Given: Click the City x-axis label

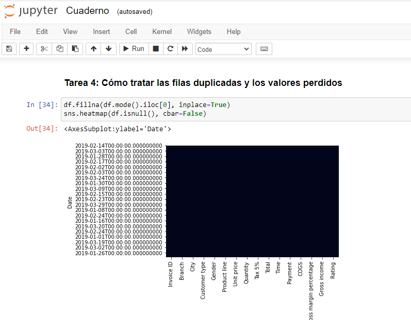Looking at the screenshot, I should pos(192,267).
